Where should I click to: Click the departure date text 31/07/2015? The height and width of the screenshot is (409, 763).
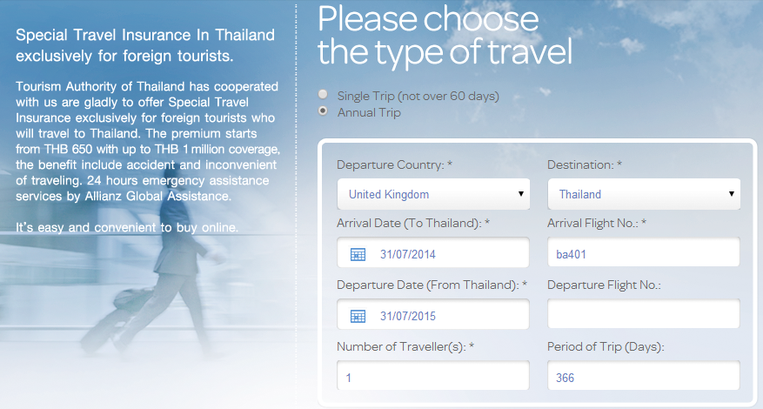pyautogui.click(x=406, y=315)
